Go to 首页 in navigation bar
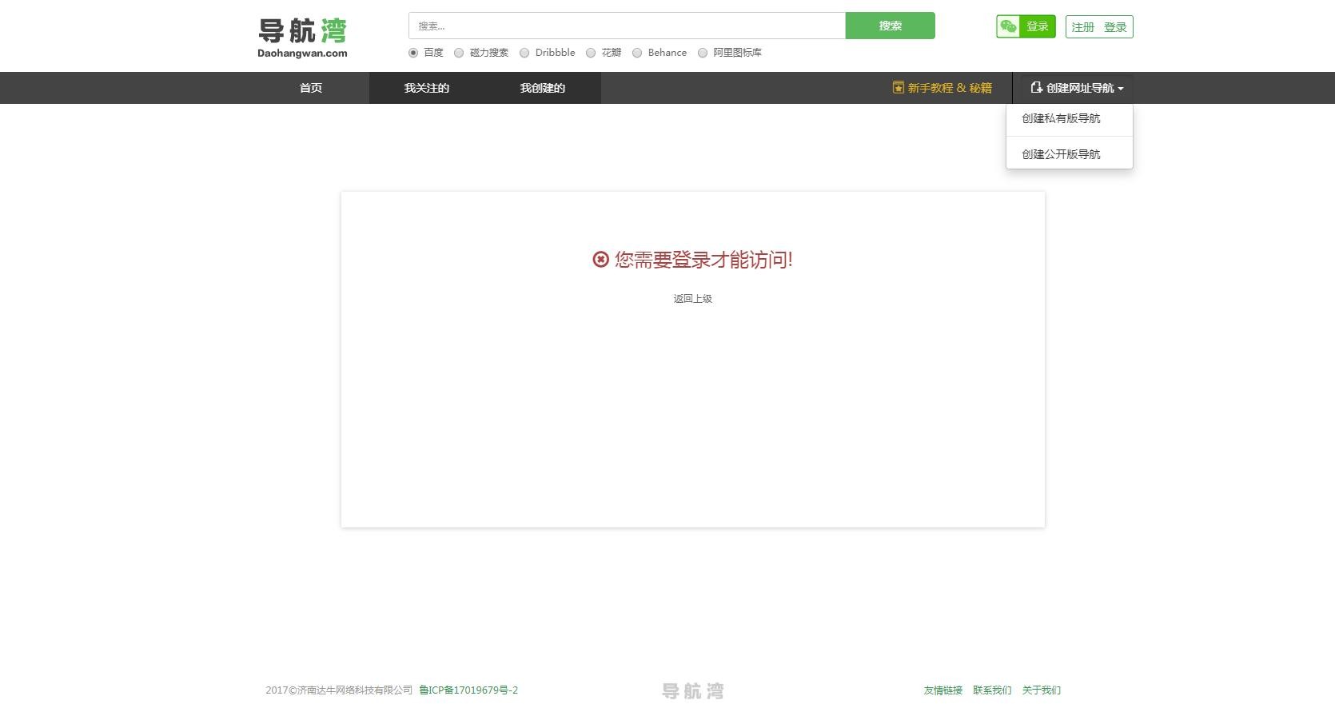The image size is (1335, 704). [x=311, y=88]
